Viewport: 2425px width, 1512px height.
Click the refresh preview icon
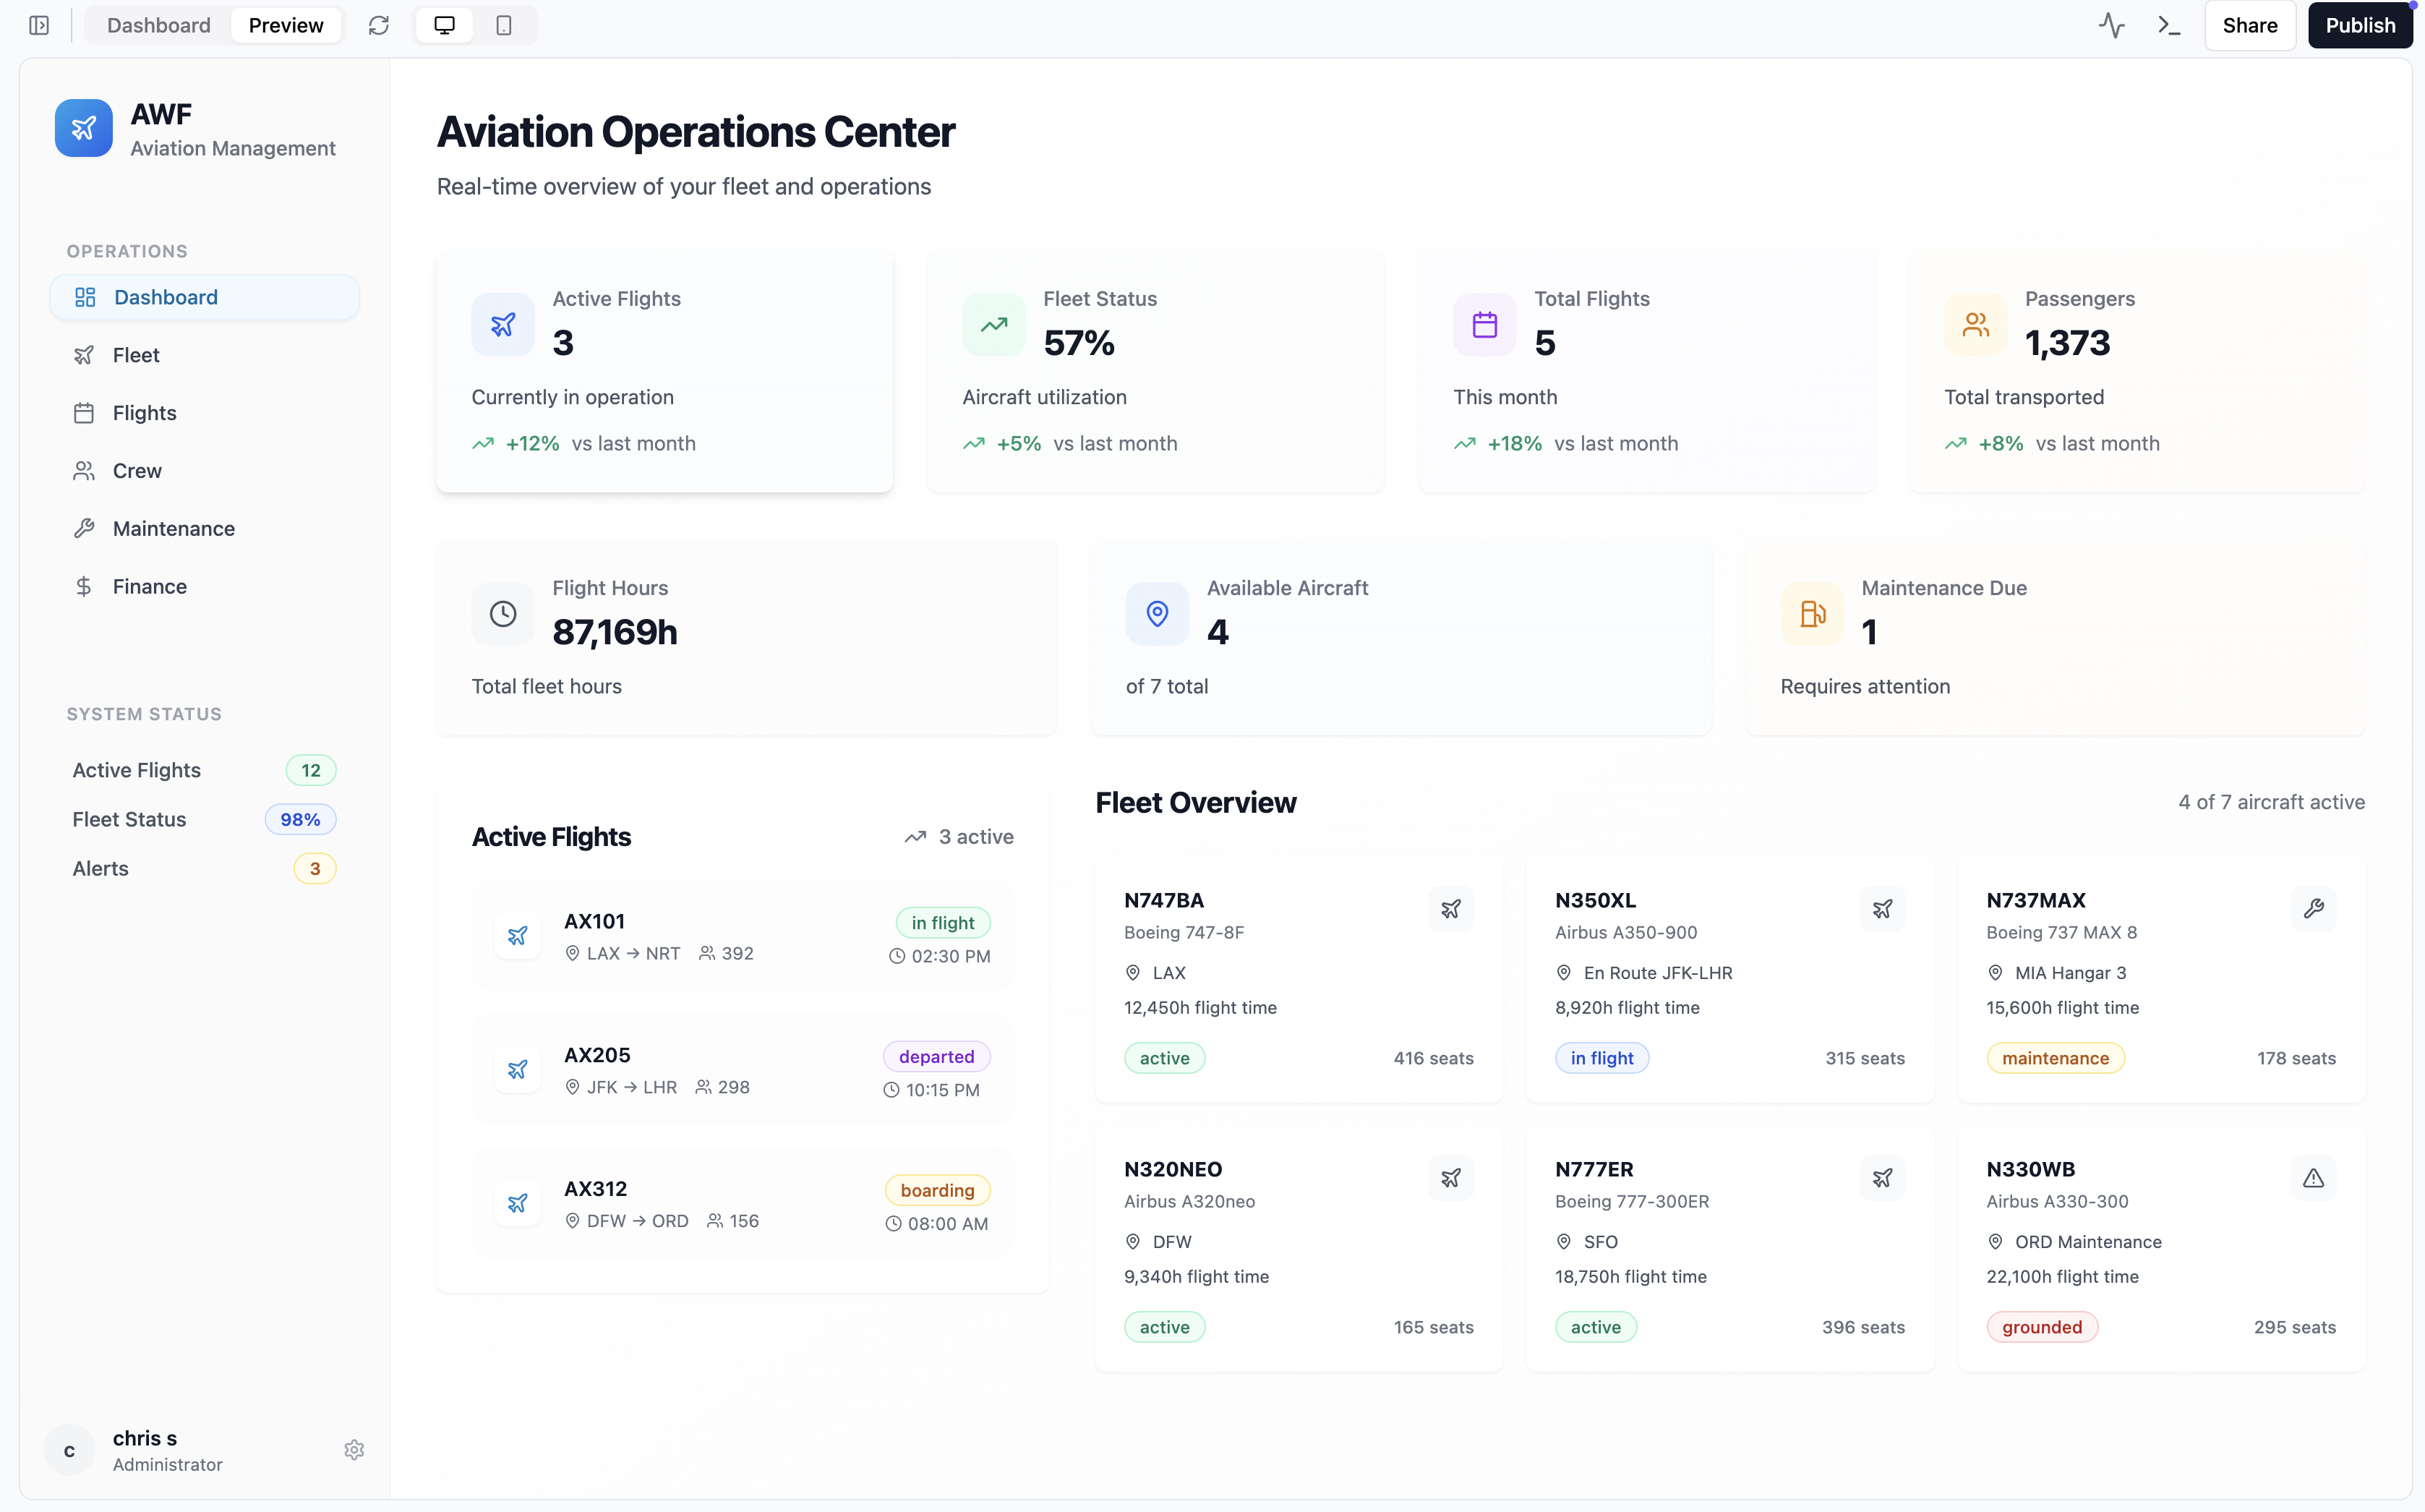(x=378, y=25)
